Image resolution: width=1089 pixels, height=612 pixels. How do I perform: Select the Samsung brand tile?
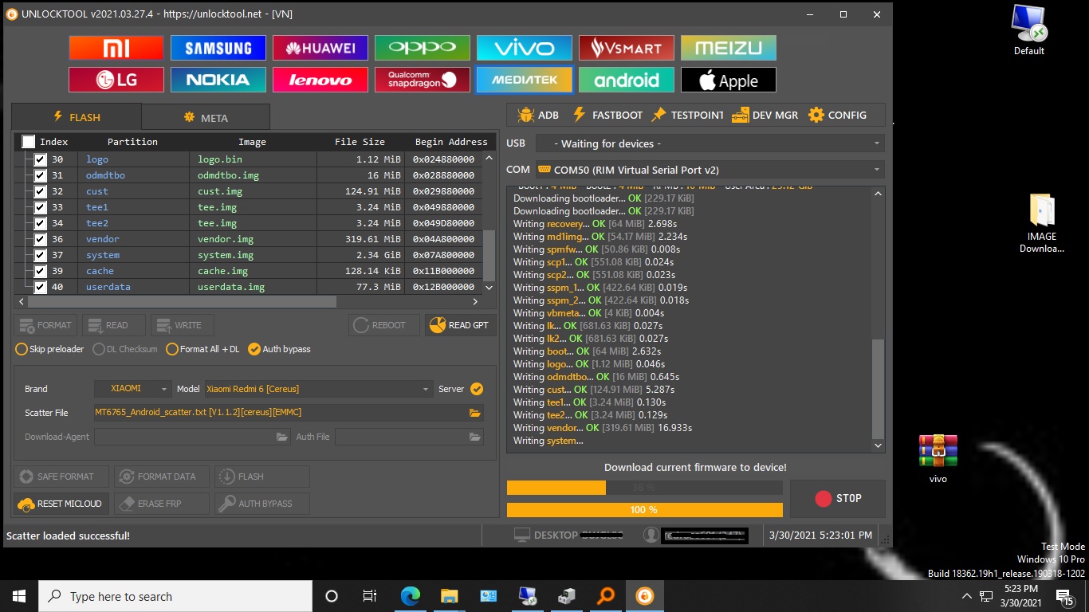coord(218,48)
